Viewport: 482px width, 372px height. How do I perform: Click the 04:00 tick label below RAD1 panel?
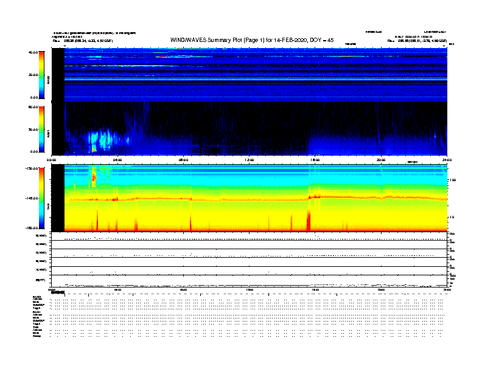(x=117, y=160)
